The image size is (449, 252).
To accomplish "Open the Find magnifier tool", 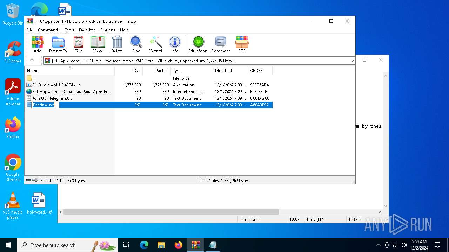I will [136, 44].
